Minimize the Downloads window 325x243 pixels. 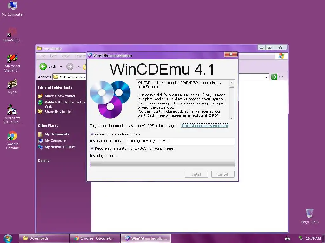262,47
